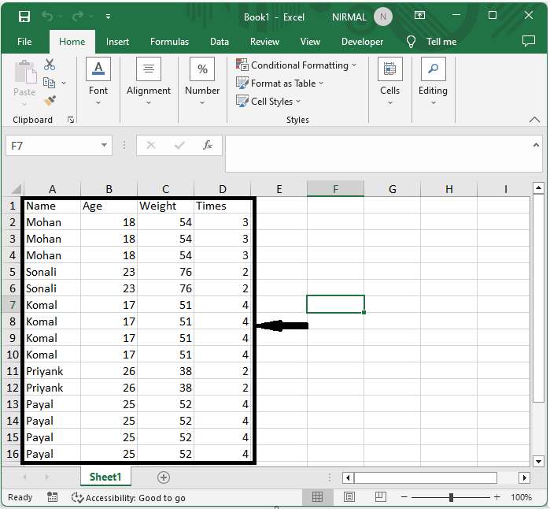Open the Clipboard dialog launcher
Image resolution: width=550 pixels, height=509 pixels.
point(71,120)
